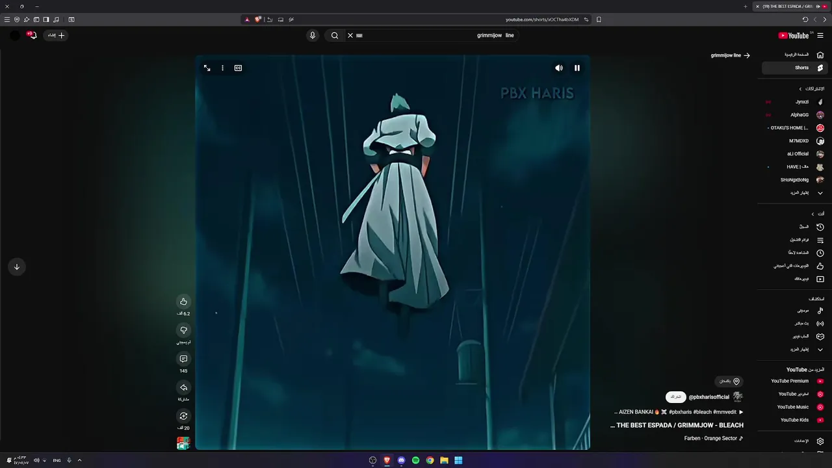Viewport: 832px width, 468px height.
Task: Open the comments showing 145
Action: 183,359
